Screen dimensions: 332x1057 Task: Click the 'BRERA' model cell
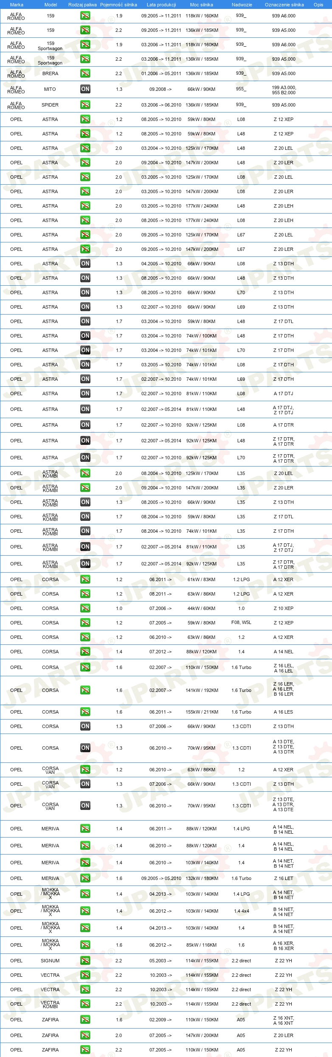[x=51, y=73]
